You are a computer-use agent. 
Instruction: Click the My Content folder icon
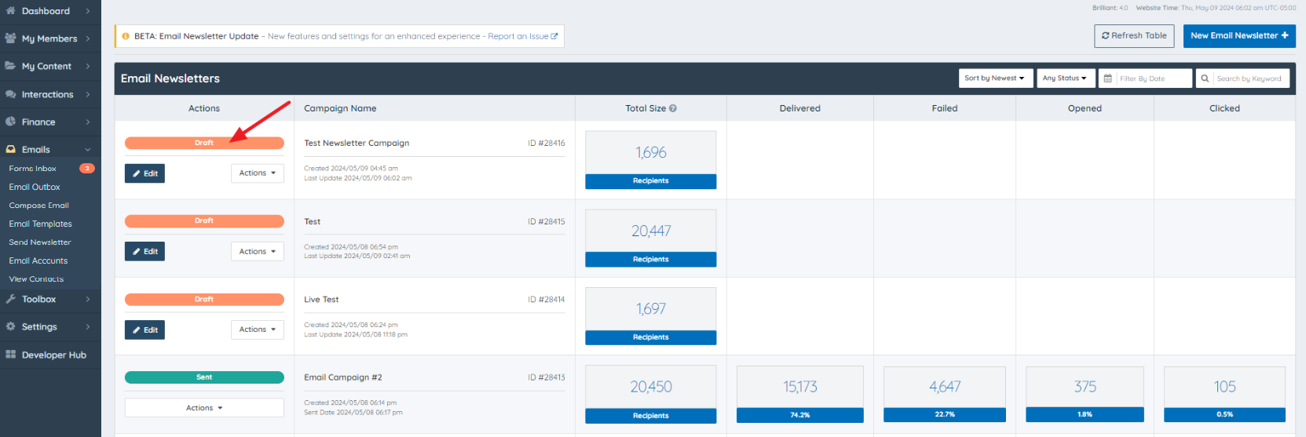point(10,66)
